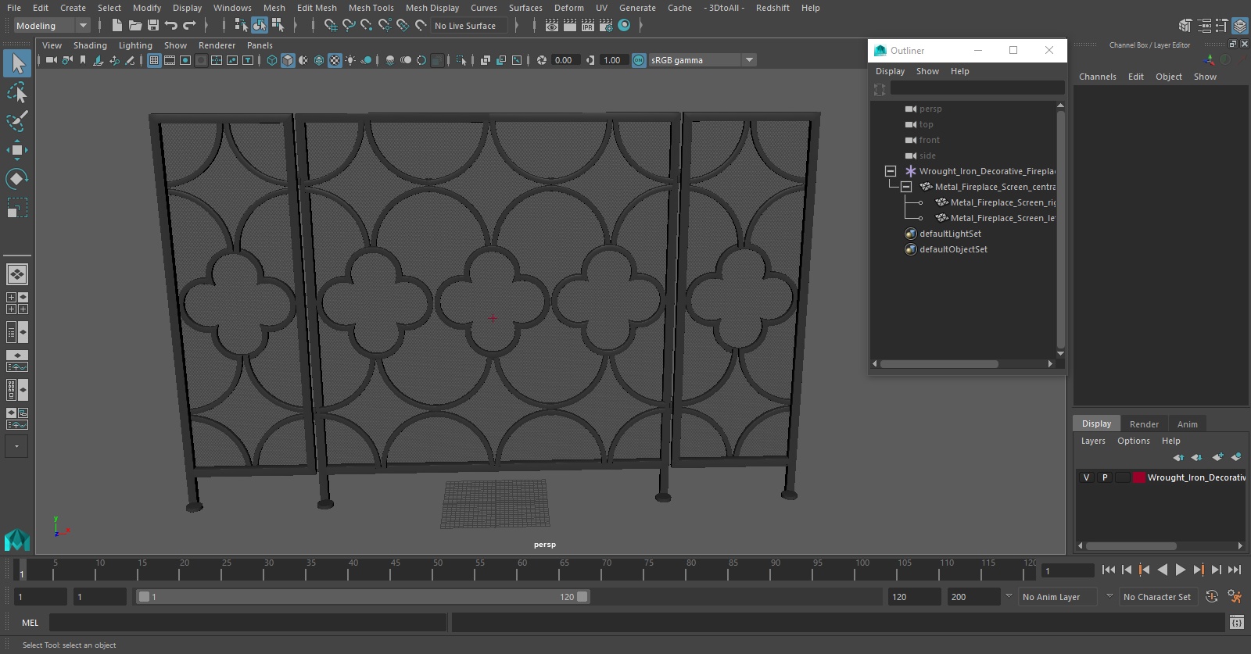The height and width of the screenshot is (654, 1251).
Task: Step to next key
Action: 1199,570
